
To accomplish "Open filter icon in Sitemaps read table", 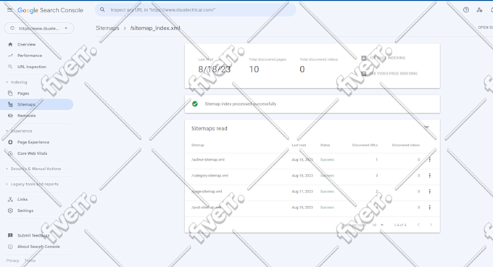I will pyautogui.click(x=426, y=128).
